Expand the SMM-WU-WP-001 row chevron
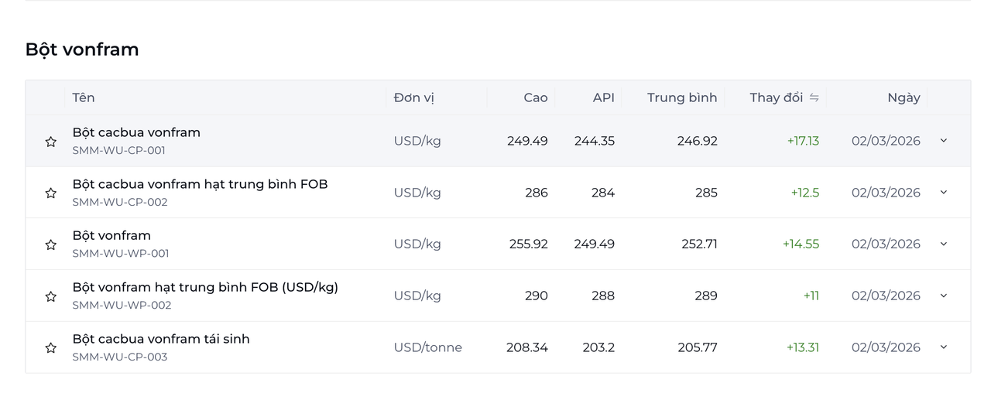The height and width of the screenshot is (400, 991). pyautogui.click(x=943, y=244)
